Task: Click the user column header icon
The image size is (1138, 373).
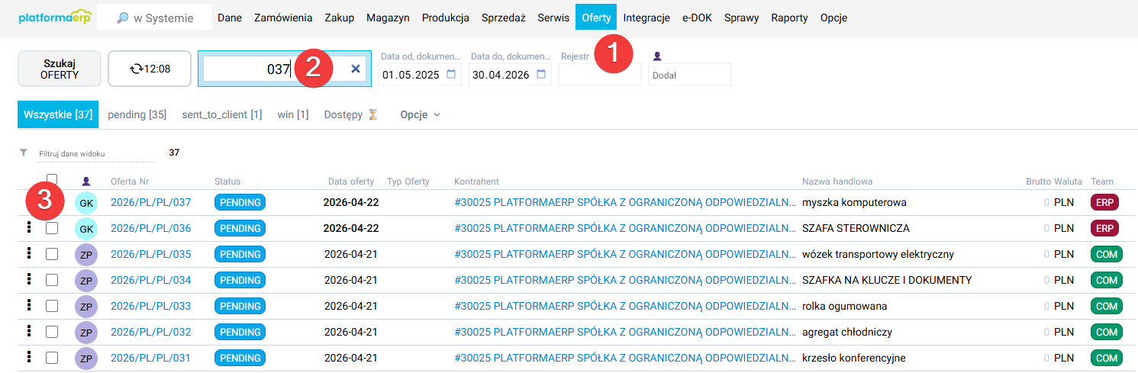Action: (85, 181)
